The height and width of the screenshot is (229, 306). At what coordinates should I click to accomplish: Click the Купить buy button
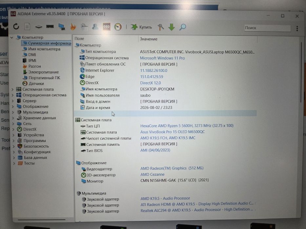[141, 27]
